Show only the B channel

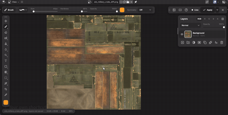coord(213,19)
